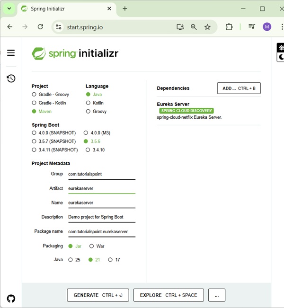
Task: Select Spring Boot 3.4.10
Action: (x=95, y=150)
